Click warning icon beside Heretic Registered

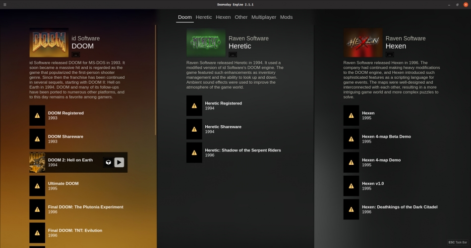click(194, 105)
